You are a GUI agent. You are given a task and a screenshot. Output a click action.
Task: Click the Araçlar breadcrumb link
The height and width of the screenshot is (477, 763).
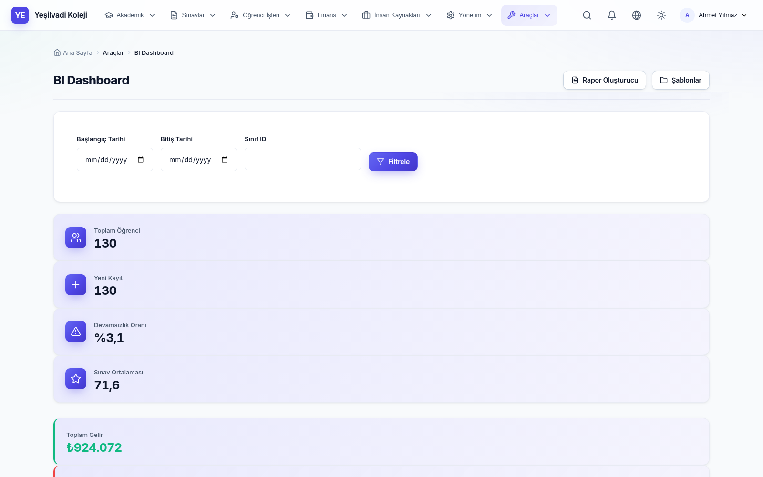pos(113,52)
